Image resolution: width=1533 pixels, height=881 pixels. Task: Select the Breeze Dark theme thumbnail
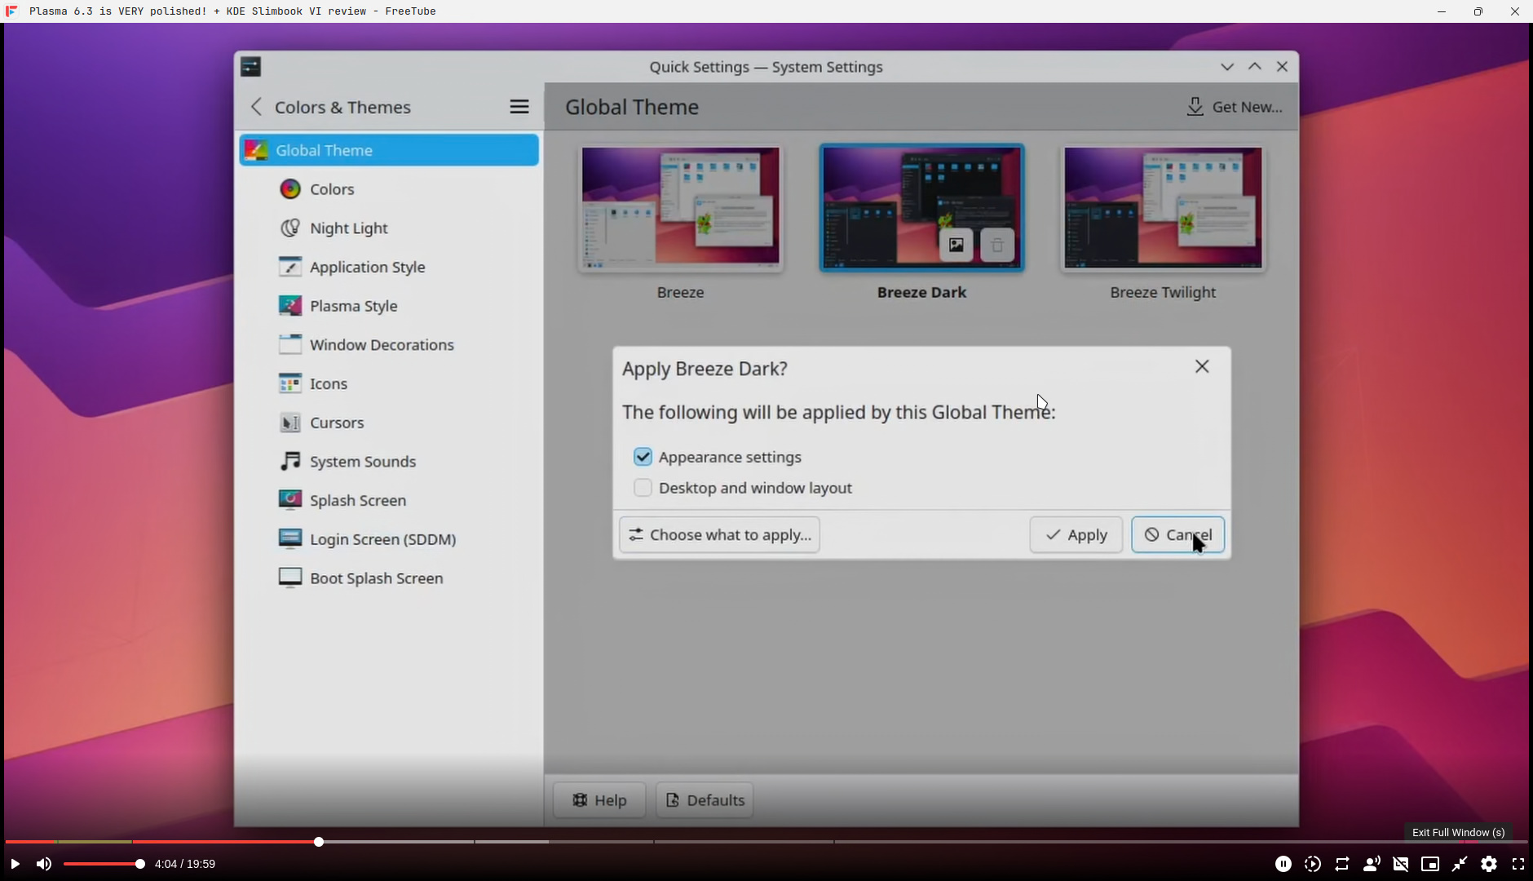point(921,208)
